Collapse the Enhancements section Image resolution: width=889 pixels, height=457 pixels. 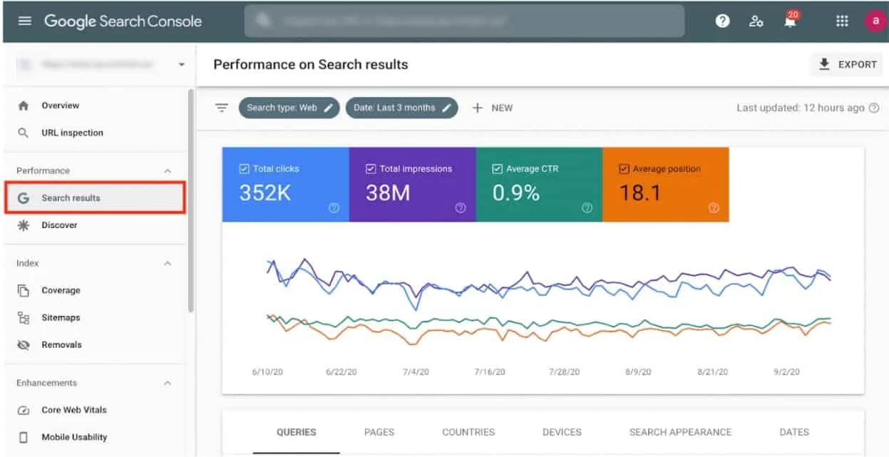(168, 384)
